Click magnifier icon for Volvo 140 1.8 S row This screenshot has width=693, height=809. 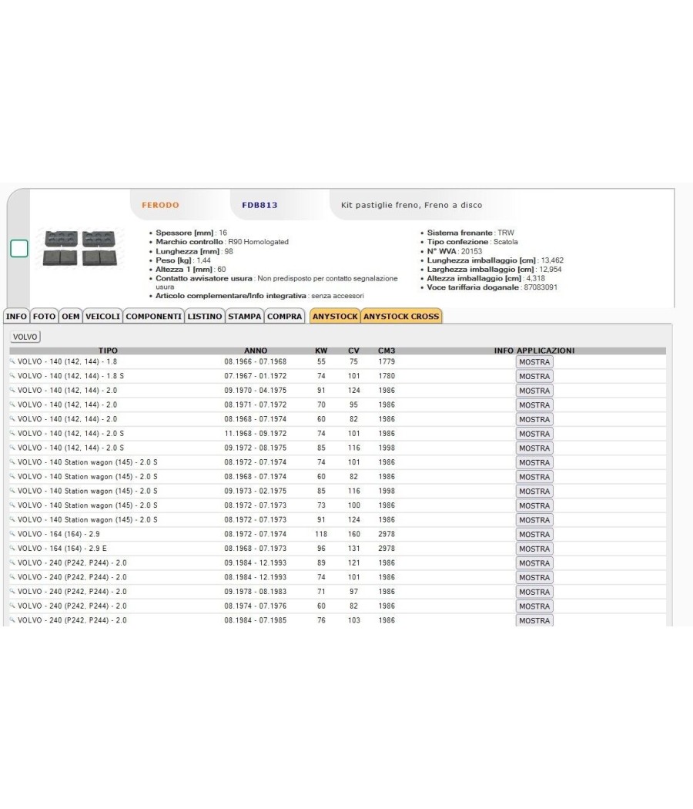click(x=12, y=376)
